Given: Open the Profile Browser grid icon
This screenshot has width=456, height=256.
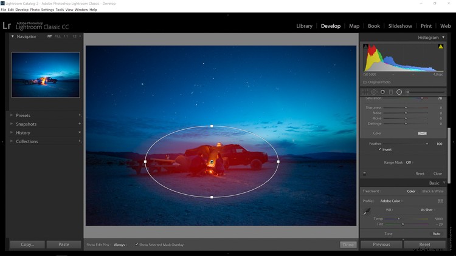Looking at the screenshot, I should pyautogui.click(x=441, y=201).
